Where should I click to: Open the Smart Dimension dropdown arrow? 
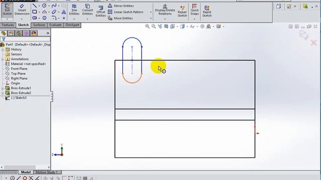[22, 19]
